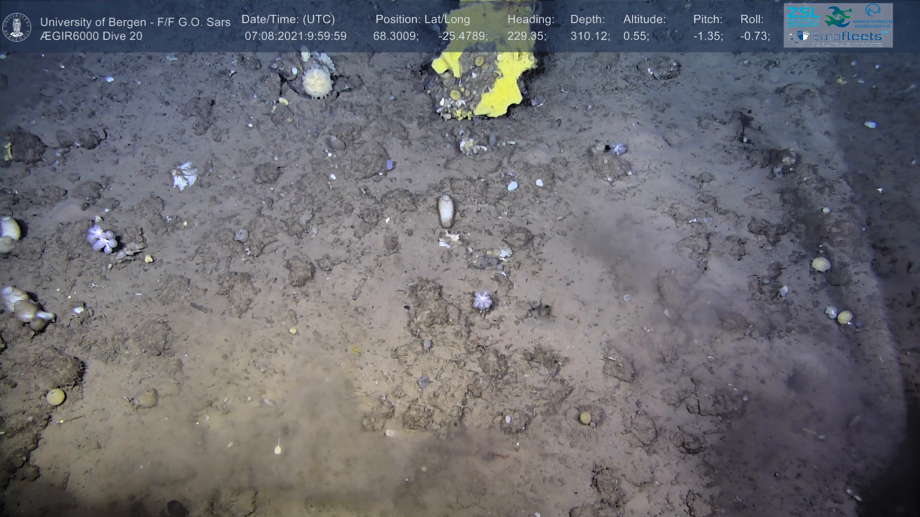
Task: Click the University of Bergen seal logo
Action: click(17, 27)
